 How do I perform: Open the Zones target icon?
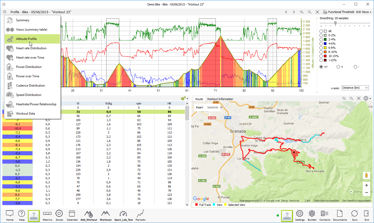coord(59,215)
